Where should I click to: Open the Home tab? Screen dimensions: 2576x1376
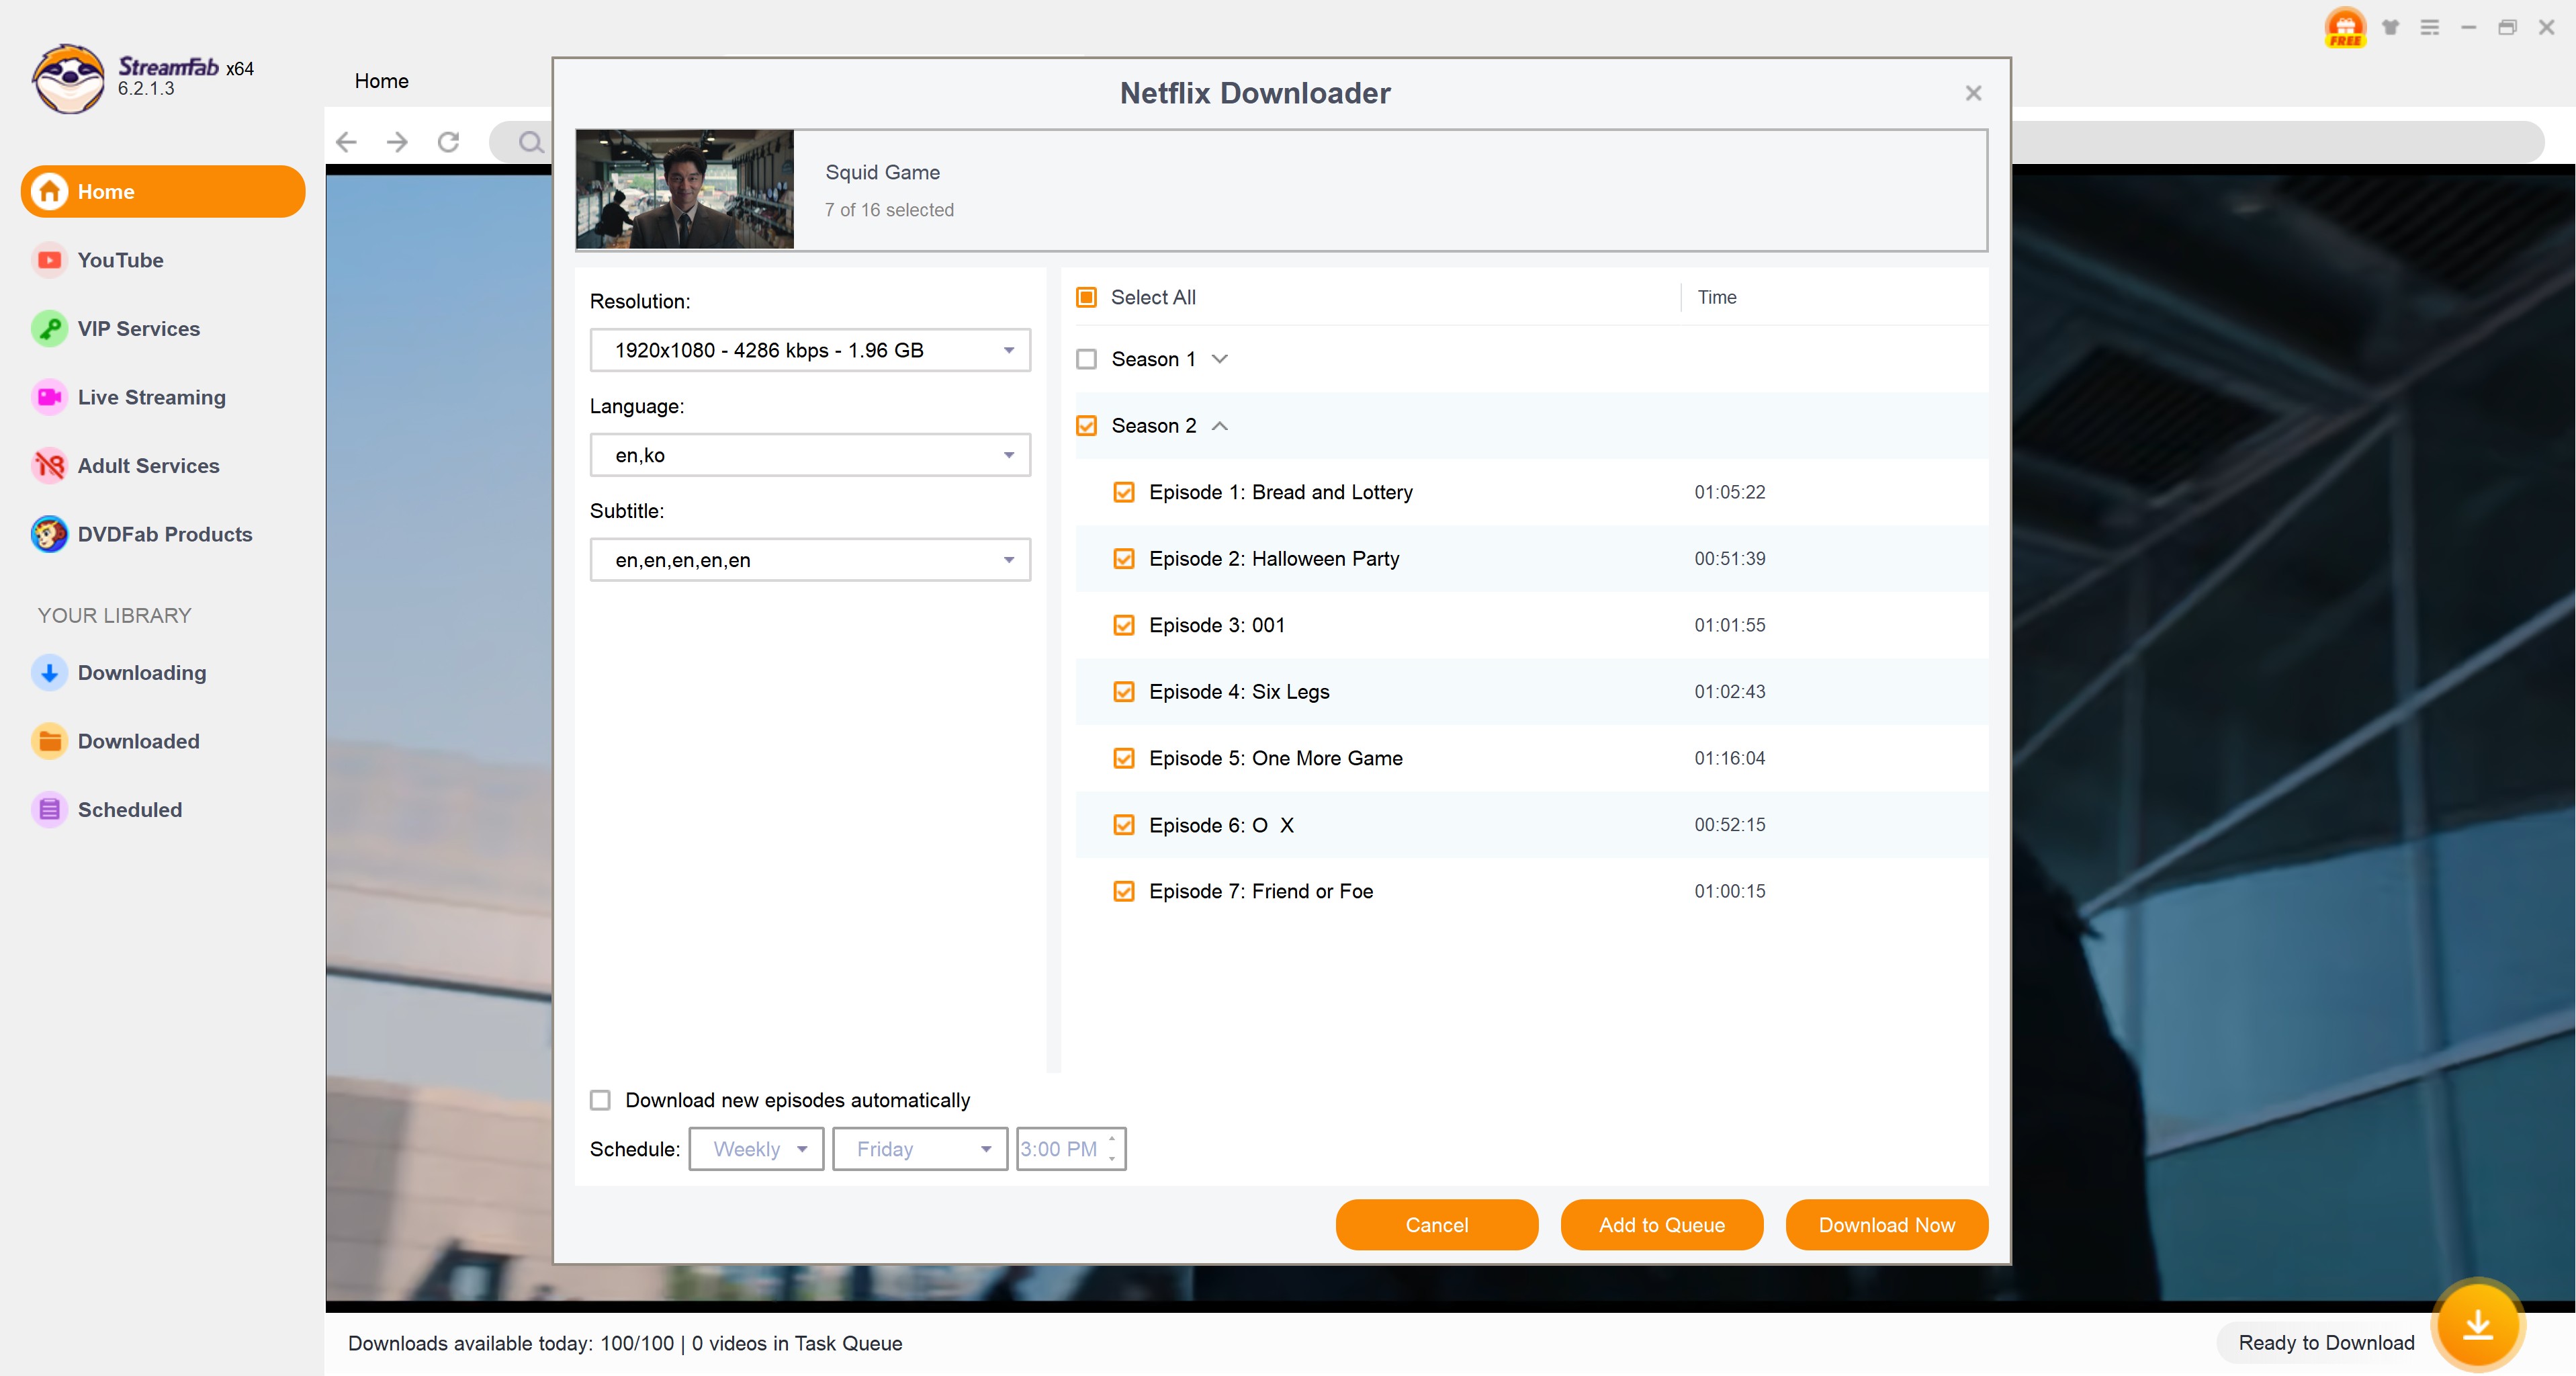click(x=382, y=81)
